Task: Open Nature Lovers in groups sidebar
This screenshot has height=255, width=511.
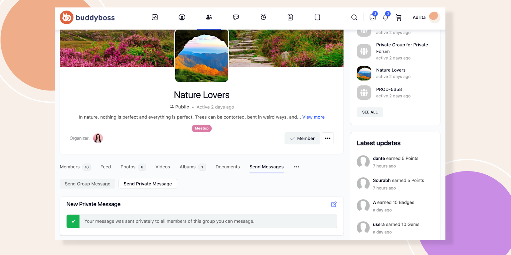Action: pos(391,70)
